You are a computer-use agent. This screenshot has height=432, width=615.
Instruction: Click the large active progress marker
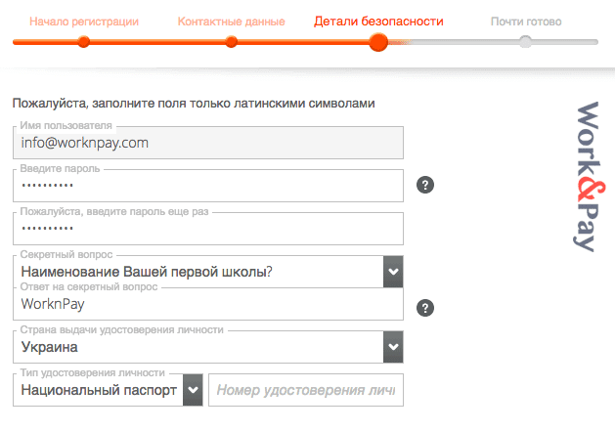(x=378, y=42)
